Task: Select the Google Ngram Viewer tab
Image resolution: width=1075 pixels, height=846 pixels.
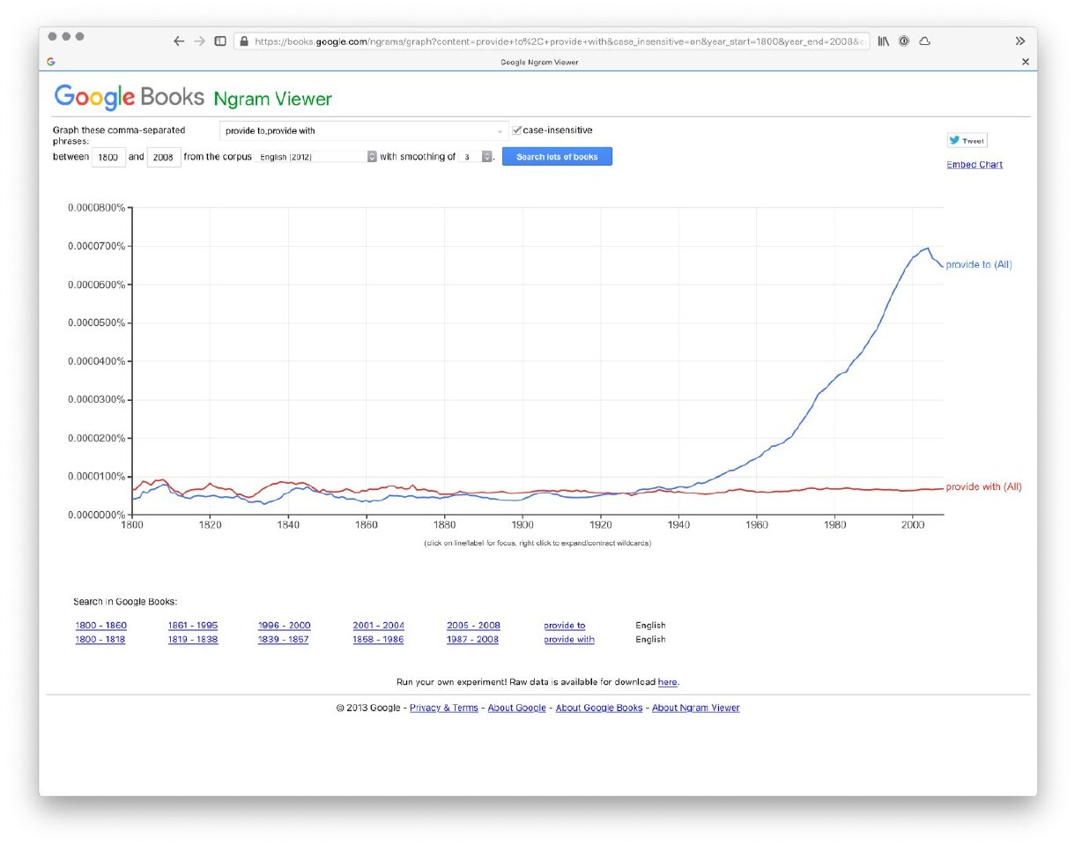Action: tap(538, 62)
